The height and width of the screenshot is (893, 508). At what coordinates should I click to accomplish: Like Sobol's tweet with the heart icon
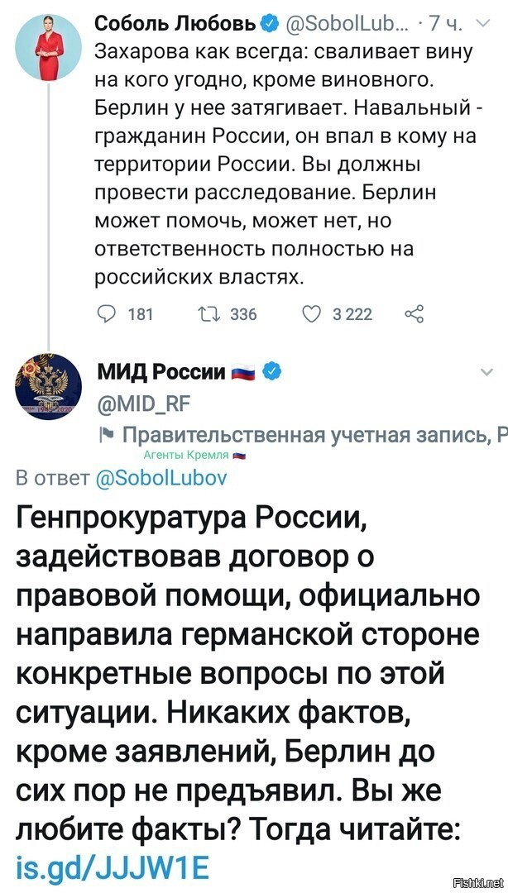[312, 314]
